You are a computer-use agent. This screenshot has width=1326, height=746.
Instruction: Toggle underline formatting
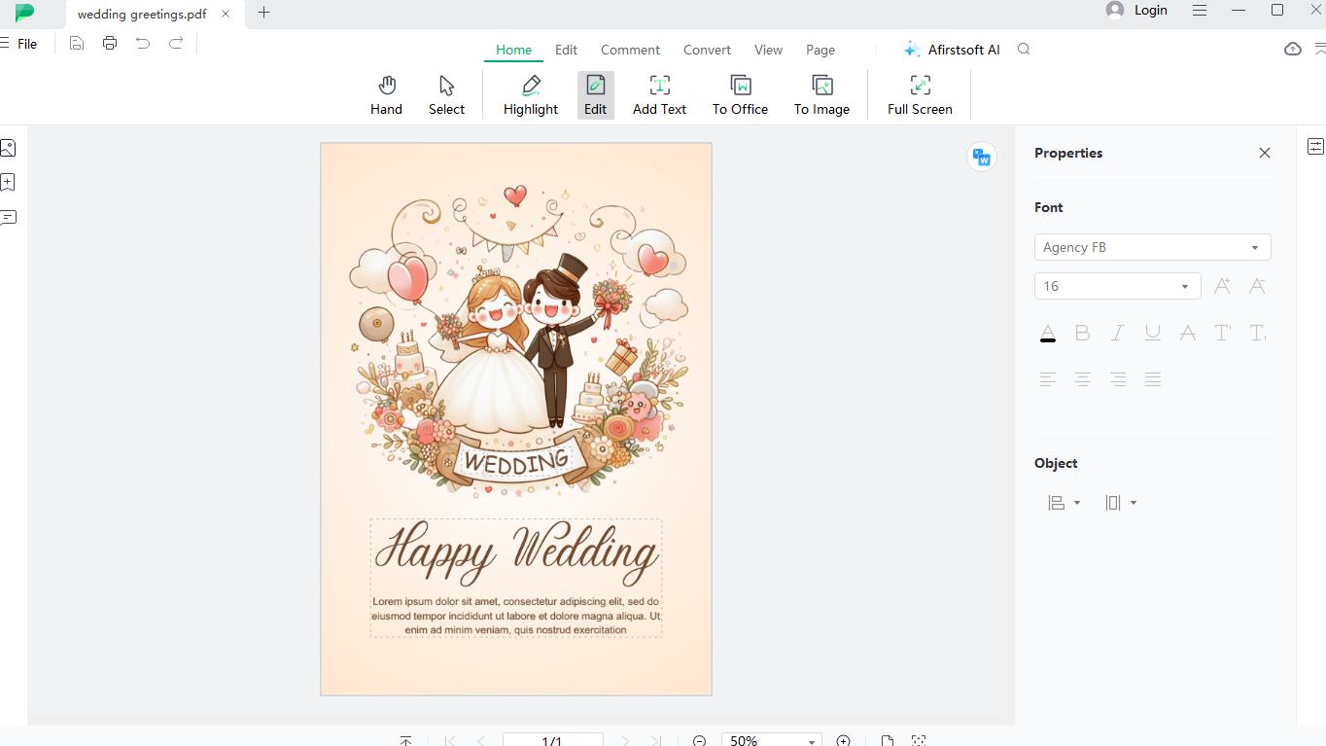tap(1153, 333)
